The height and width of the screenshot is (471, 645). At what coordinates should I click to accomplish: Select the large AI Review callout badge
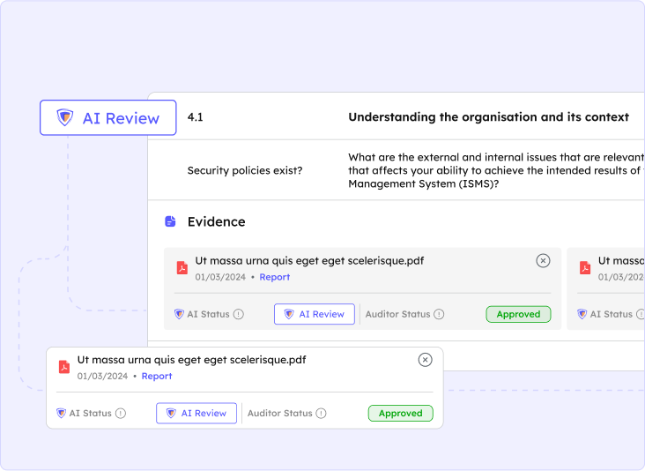(x=107, y=118)
